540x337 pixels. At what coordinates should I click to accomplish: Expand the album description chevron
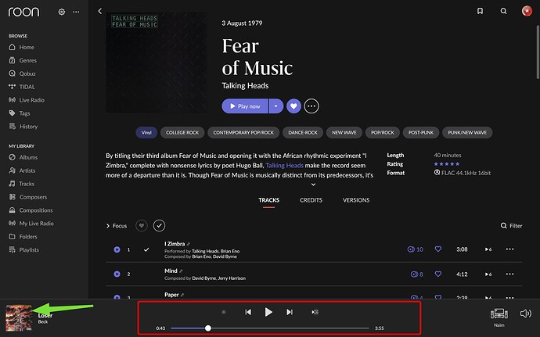[313, 185]
